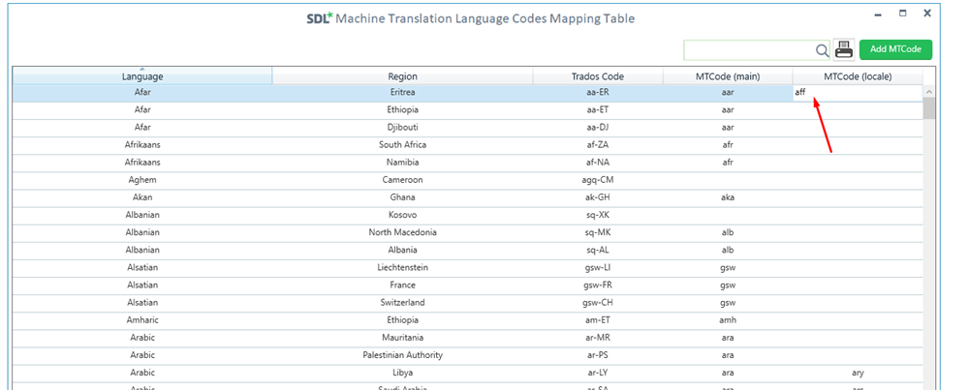Select the gsw-FR code cell
Screen dimensions: 969x390
click(x=598, y=285)
